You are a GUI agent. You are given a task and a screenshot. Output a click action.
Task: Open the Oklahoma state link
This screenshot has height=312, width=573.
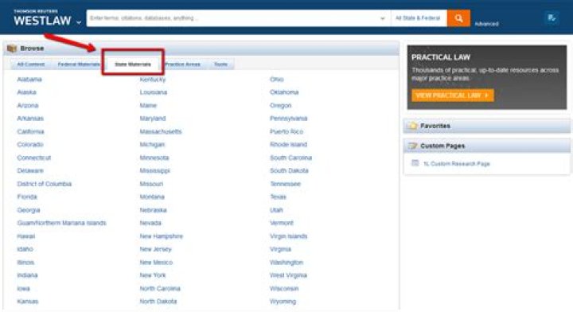point(284,92)
